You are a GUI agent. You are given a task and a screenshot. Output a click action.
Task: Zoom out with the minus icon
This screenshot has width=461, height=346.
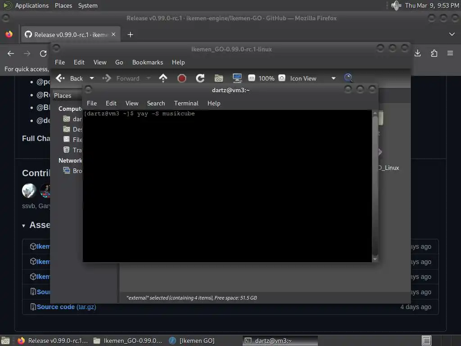pos(251,78)
